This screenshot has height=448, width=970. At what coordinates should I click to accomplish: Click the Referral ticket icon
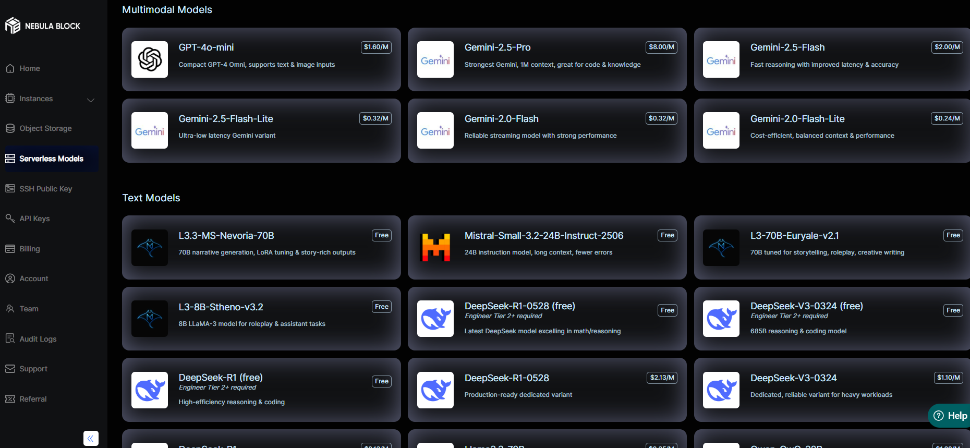[x=10, y=399]
